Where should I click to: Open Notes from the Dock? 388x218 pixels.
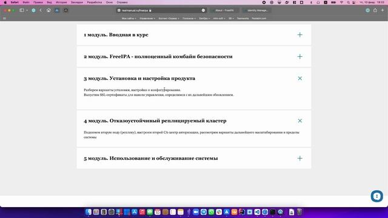point(181,212)
